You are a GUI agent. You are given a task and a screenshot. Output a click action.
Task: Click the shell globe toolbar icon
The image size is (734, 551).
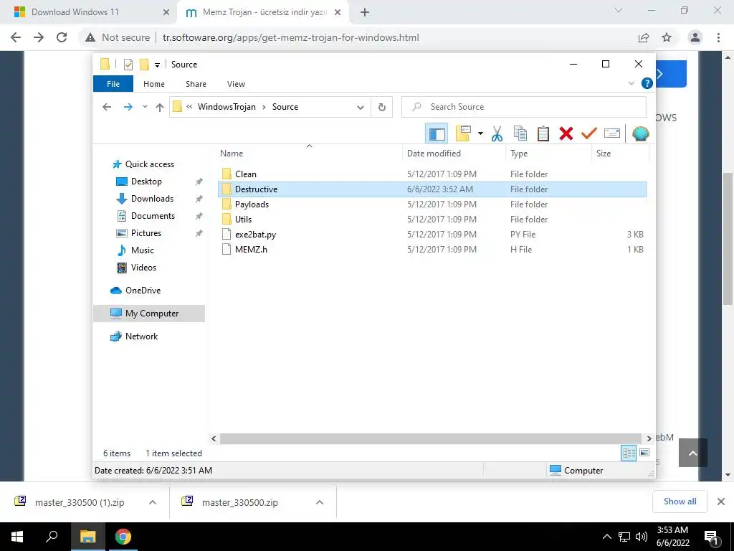point(640,134)
